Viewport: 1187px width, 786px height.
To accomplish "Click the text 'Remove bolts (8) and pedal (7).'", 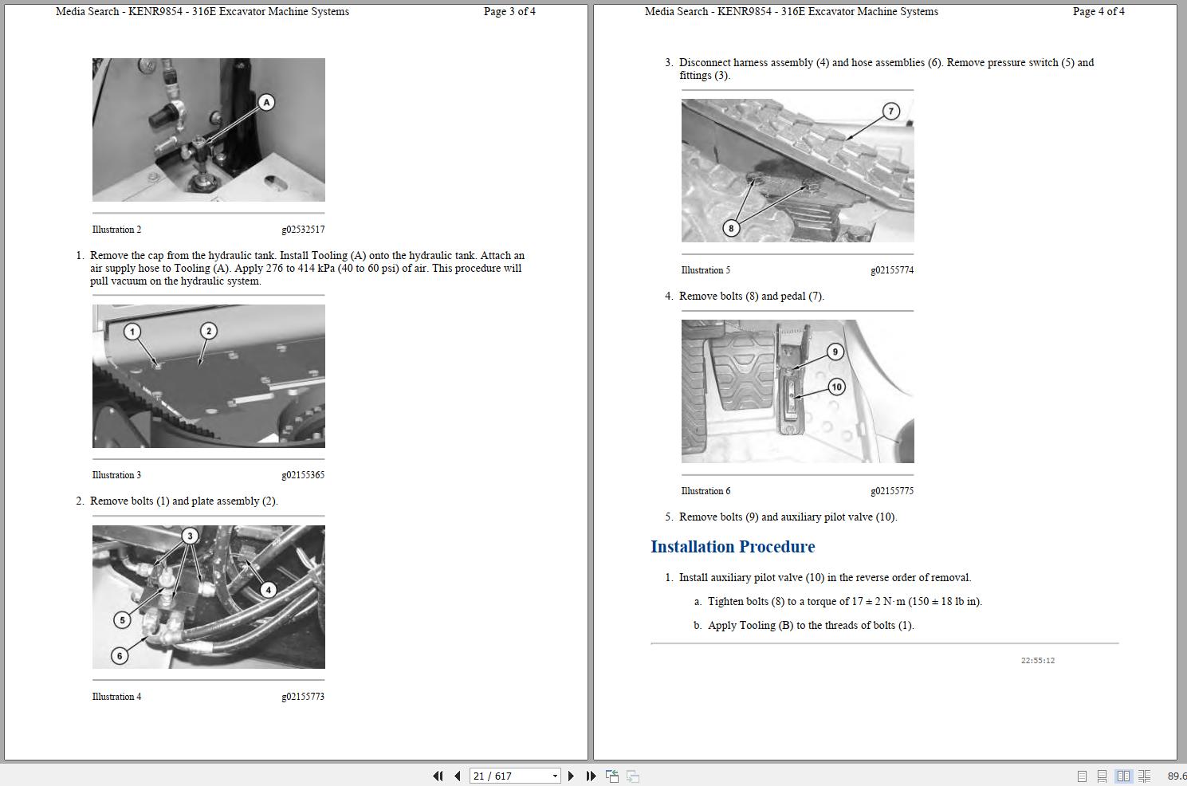I will pyautogui.click(x=752, y=297).
